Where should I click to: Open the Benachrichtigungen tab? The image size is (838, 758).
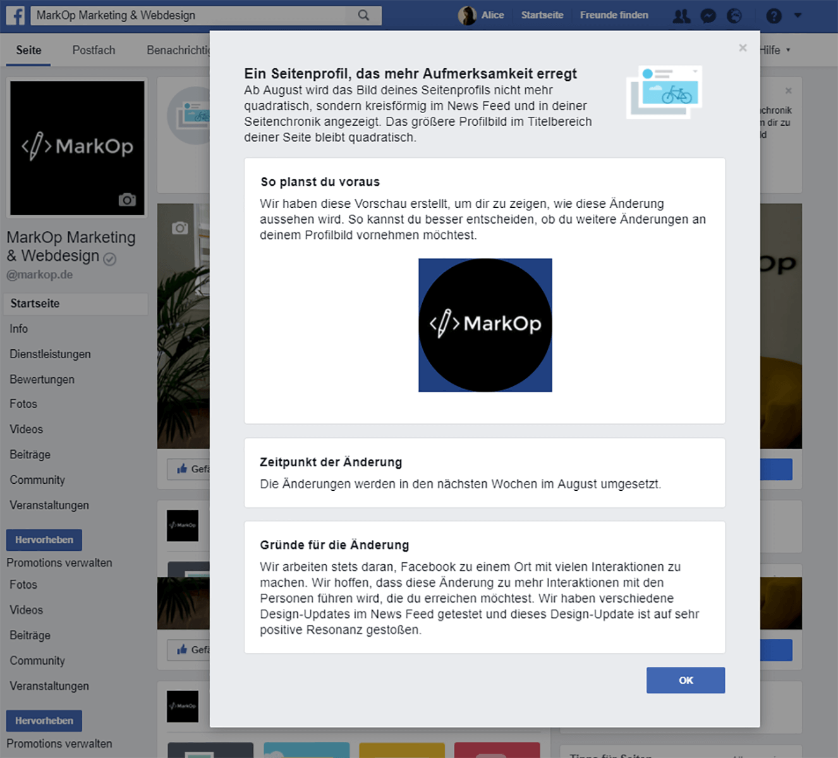coord(178,50)
